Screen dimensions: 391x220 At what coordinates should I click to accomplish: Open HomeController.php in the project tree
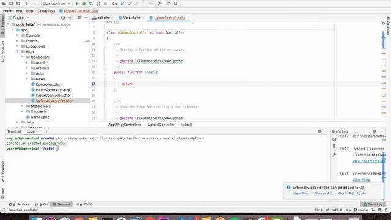53,90
